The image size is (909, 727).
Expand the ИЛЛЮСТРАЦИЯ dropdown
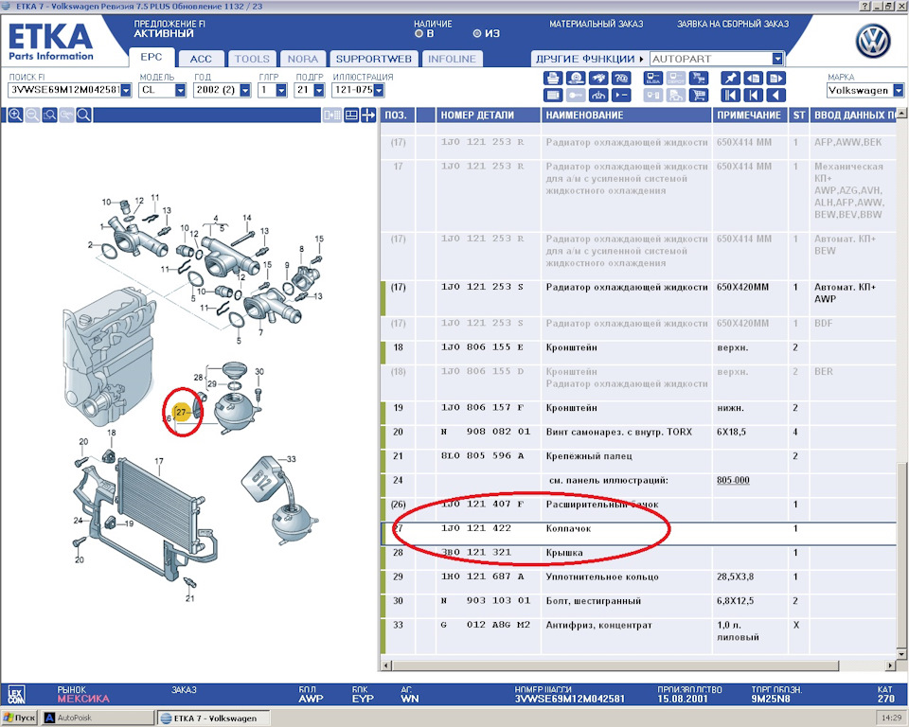(379, 91)
